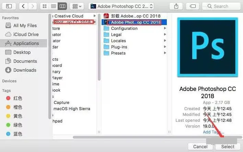
Task: Open the Configuration folder
Action: coord(134,28)
